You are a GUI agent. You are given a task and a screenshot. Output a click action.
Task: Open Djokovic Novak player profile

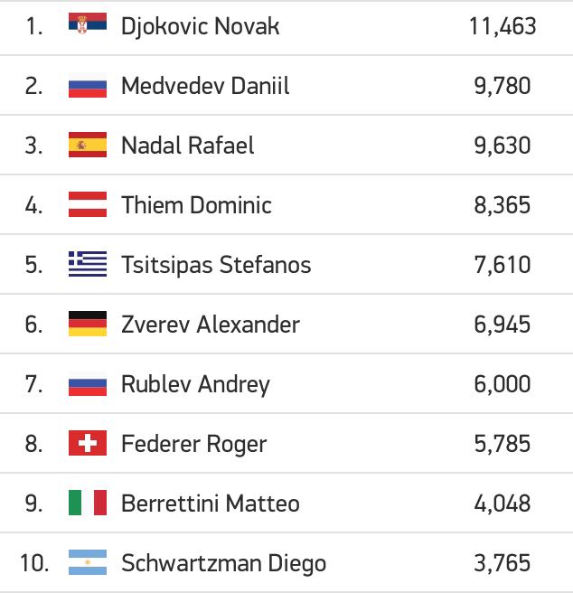200,26
